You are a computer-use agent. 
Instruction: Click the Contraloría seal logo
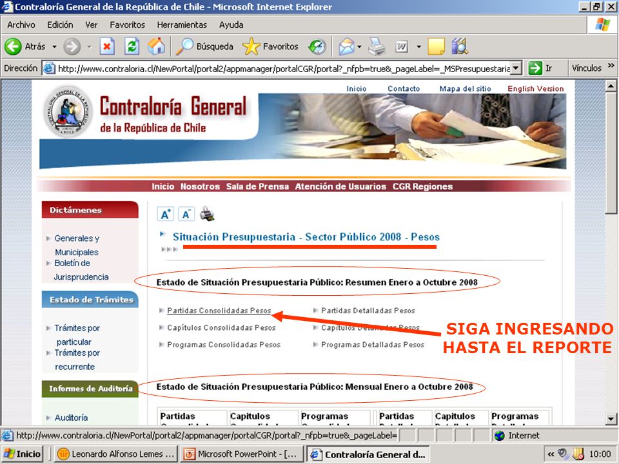point(68,111)
